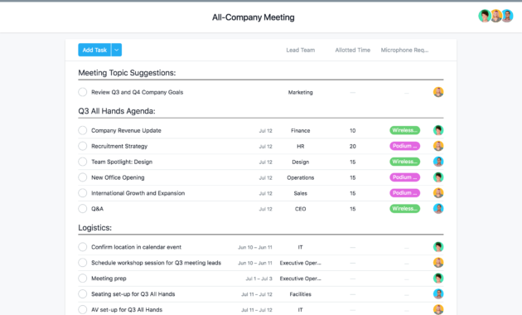Check off the Q&A task
Viewport: 522px width, 315px height.
[83, 208]
